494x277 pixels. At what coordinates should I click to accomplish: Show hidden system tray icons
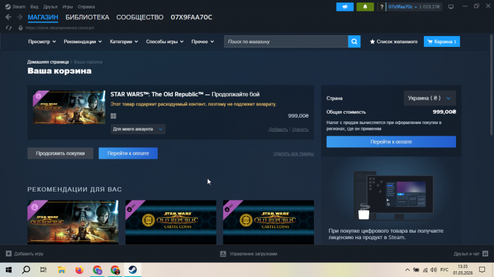407,270
